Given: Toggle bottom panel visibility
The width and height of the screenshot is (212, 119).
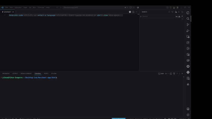Looking at the screenshot, I should point(174,8).
